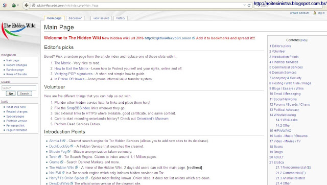Jump to 14.1 WikiLeaks in contents
Image resolution: width=327 pixels, height=185 pixels.
point(287,120)
